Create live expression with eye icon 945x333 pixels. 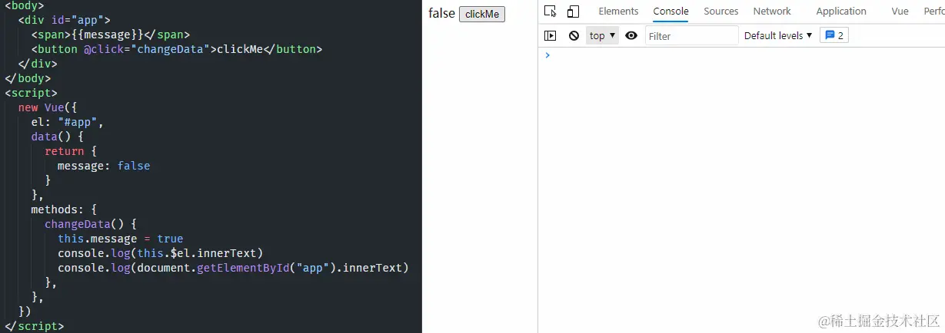pos(631,35)
